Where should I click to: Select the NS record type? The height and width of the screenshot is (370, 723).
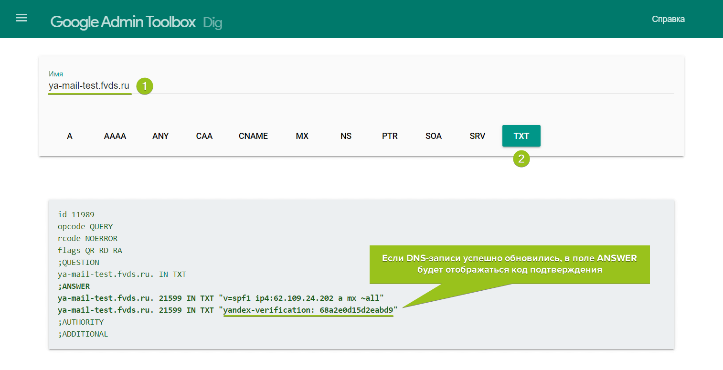tap(346, 136)
